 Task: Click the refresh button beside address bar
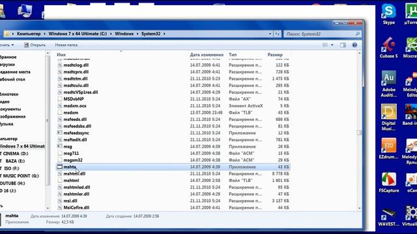[x=277, y=34]
